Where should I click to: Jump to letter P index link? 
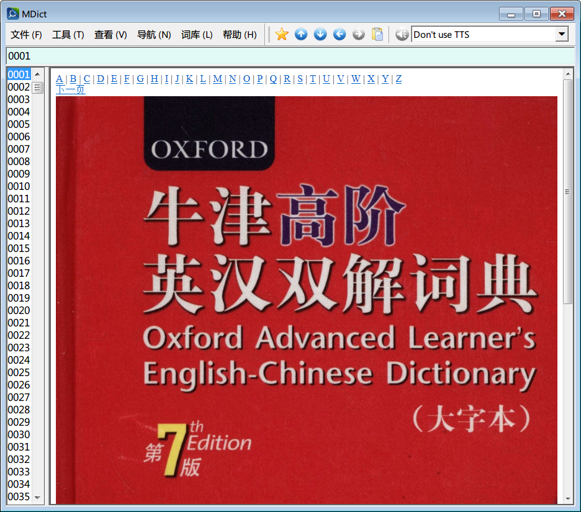(259, 79)
